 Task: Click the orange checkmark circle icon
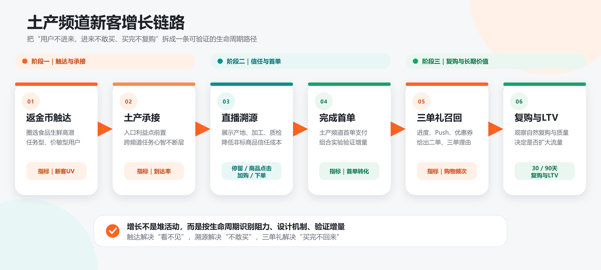pos(113,231)
